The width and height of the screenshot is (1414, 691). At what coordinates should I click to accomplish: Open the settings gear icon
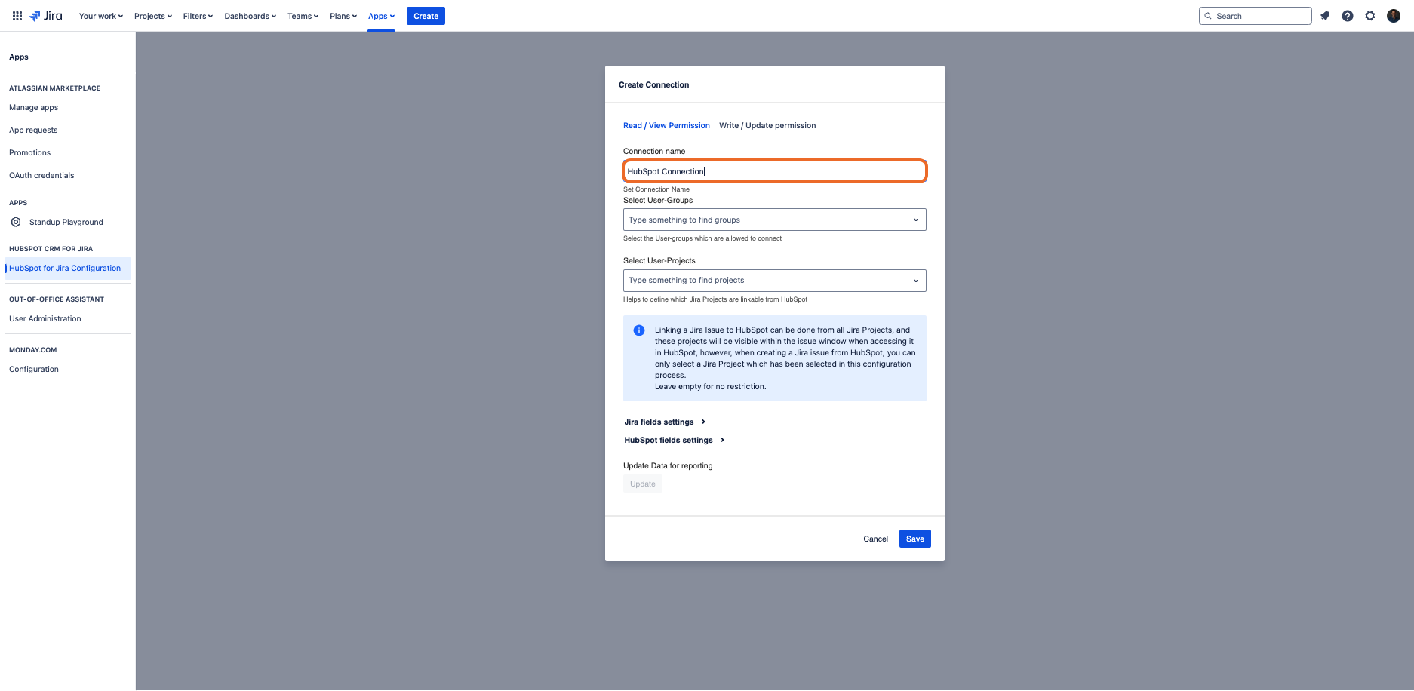(x=1370, y=16)
